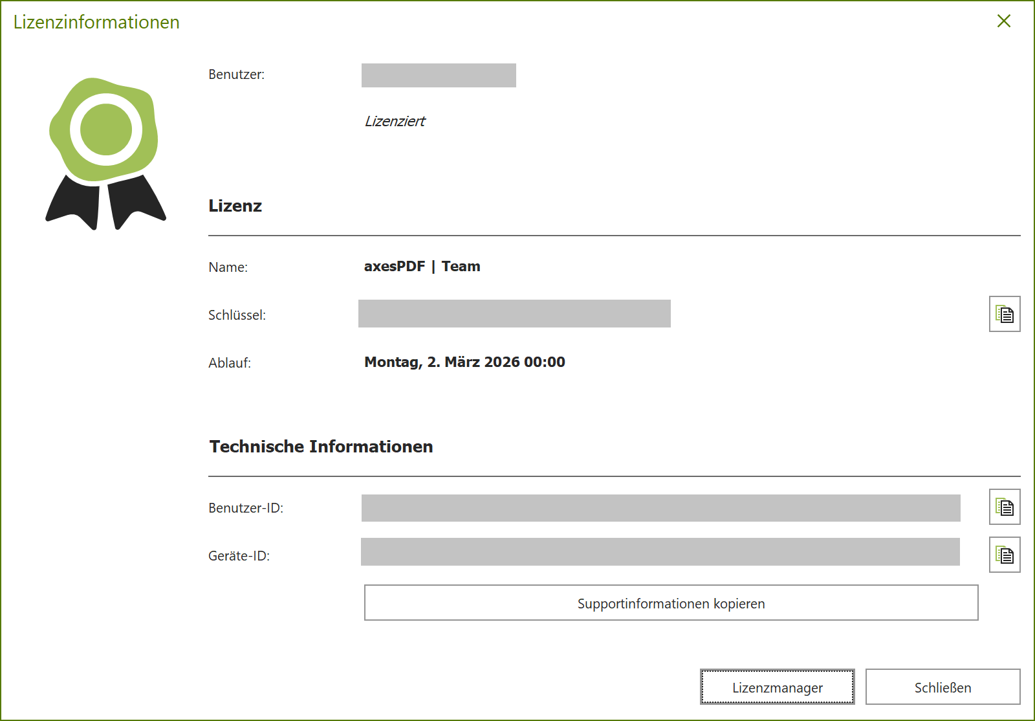
Task: Click the green license seal icon
Action: (105, 154)
